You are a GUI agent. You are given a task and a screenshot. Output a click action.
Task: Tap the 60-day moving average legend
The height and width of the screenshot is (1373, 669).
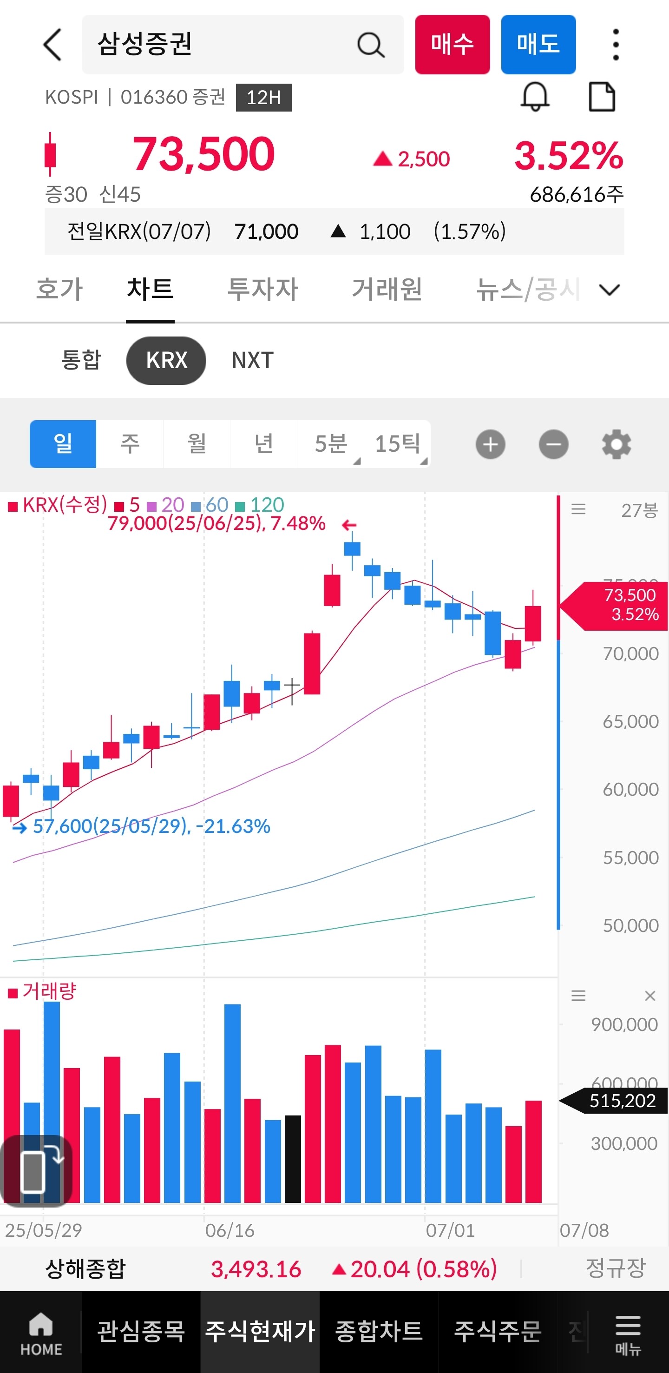coord(210,504)
